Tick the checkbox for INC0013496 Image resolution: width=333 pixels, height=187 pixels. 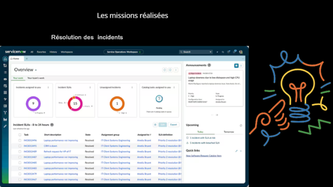point(20,140)
